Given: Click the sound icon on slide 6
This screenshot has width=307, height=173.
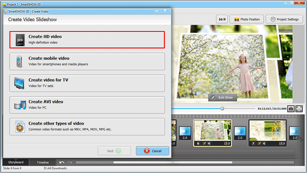Looking at the screenshot, I should [209, 143].
